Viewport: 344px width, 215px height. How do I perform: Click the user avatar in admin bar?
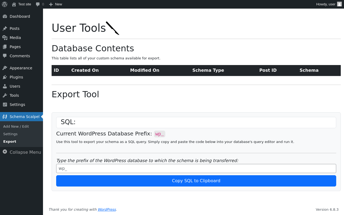[x=339, y=4]
